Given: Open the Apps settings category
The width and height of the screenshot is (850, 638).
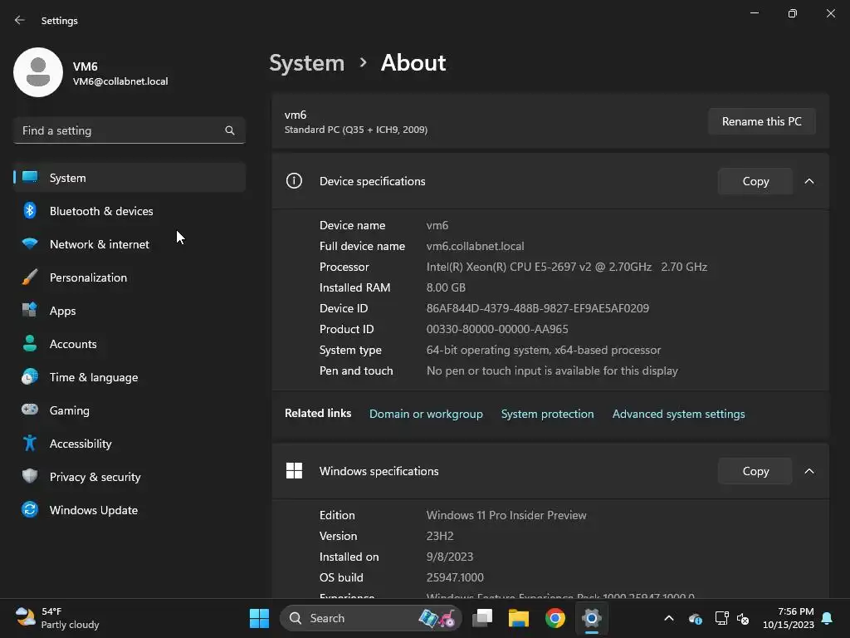Looking at the screenshot, I should (129, 311).
